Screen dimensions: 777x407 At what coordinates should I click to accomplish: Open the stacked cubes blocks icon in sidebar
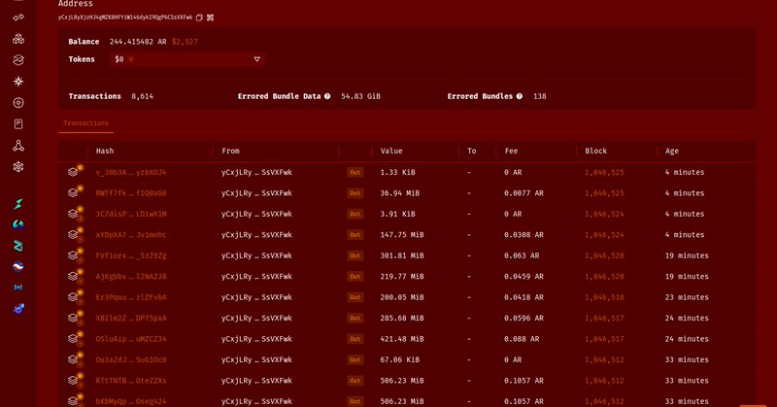tap(18, 39)
